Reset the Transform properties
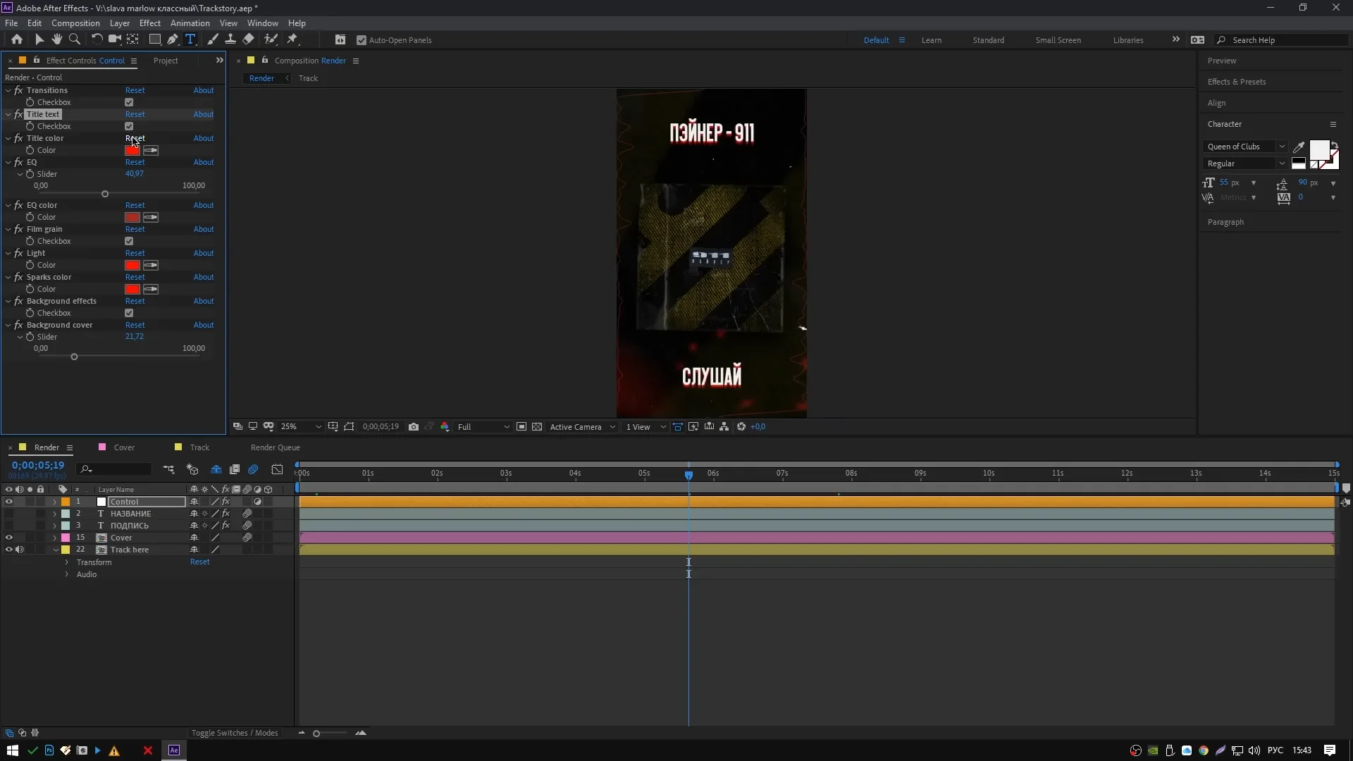The image size is (1353, 761). (199, 562)
